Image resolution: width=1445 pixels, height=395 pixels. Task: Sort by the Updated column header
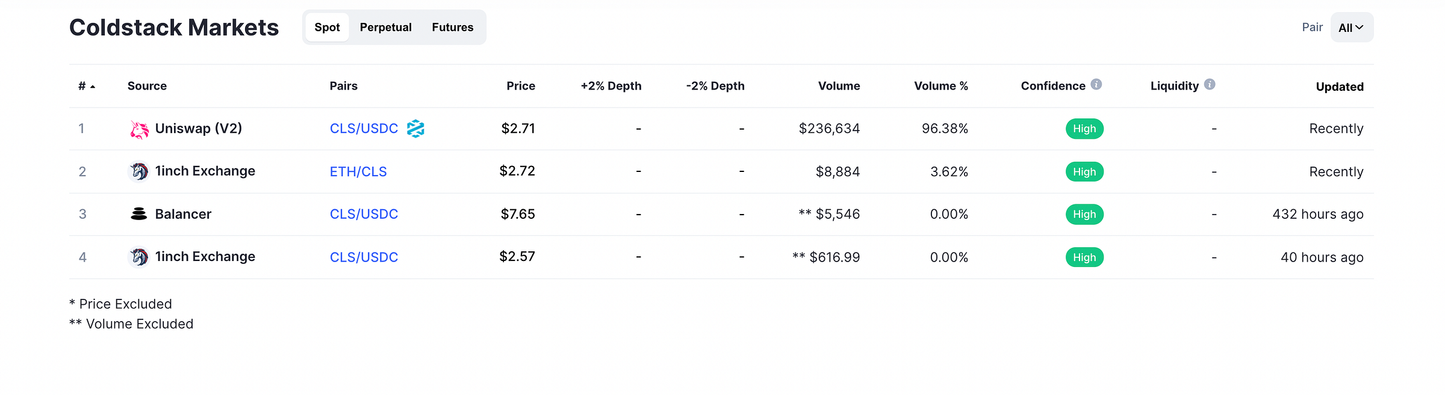pyautogui.click(x=1340, y=87)
